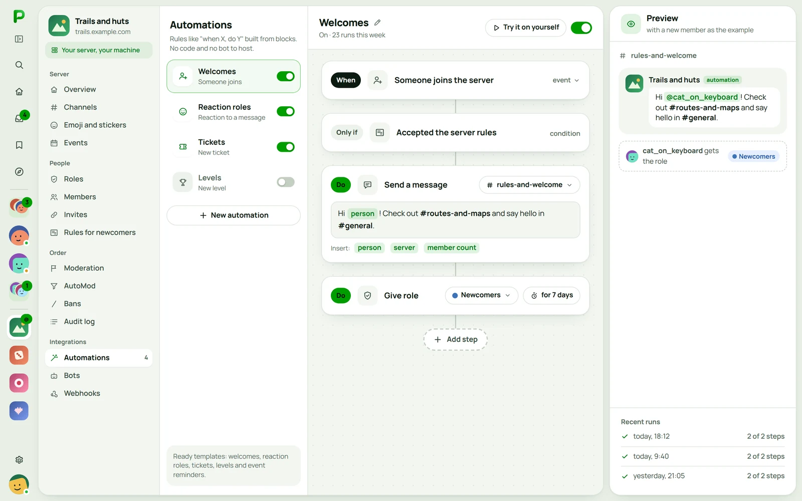Open the blue heart server icon
Screen dimensions: 802x501
pyautogui.click(x=19, y=411)
